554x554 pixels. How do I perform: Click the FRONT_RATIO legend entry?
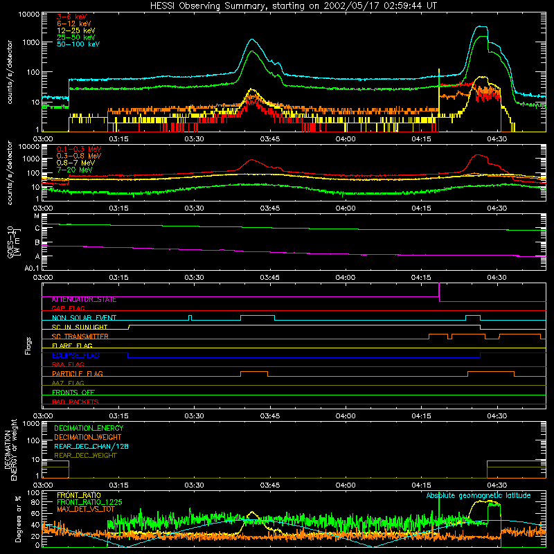pos(79,495)
